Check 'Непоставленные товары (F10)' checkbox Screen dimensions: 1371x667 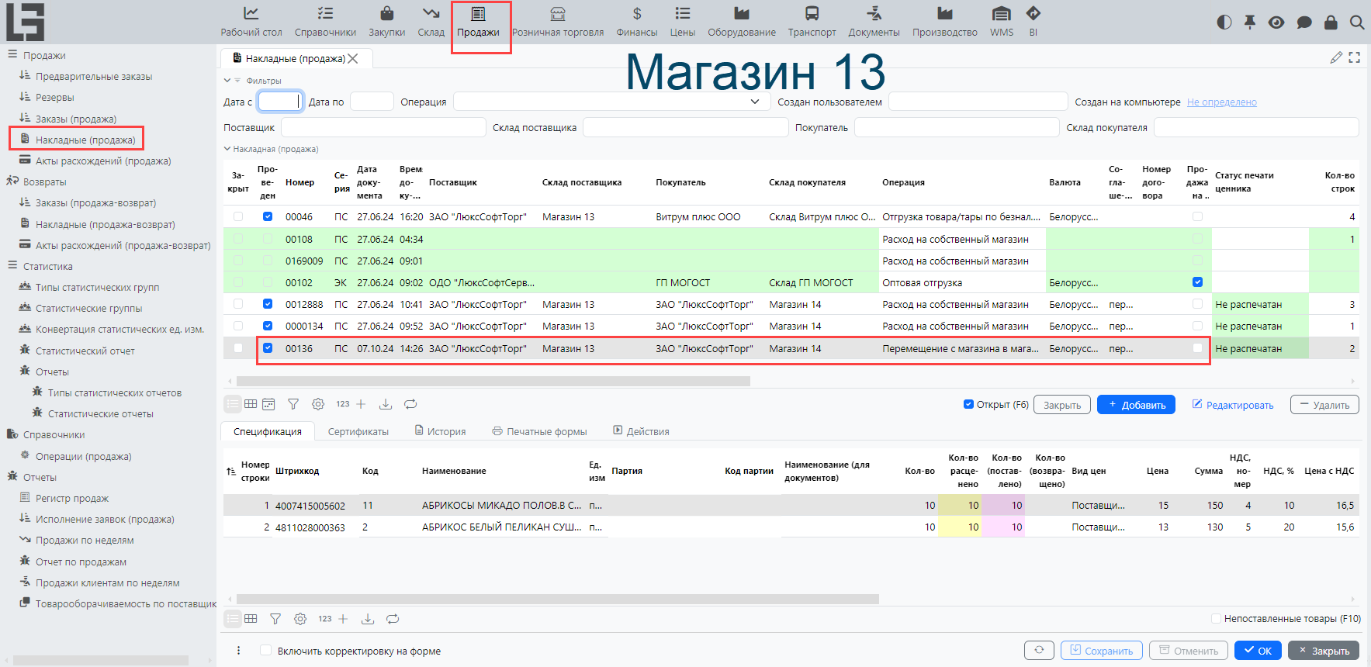coord(1216,618)
